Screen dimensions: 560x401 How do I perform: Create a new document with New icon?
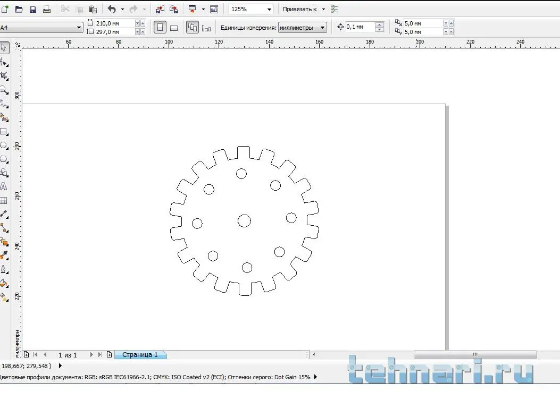[5, 9]
